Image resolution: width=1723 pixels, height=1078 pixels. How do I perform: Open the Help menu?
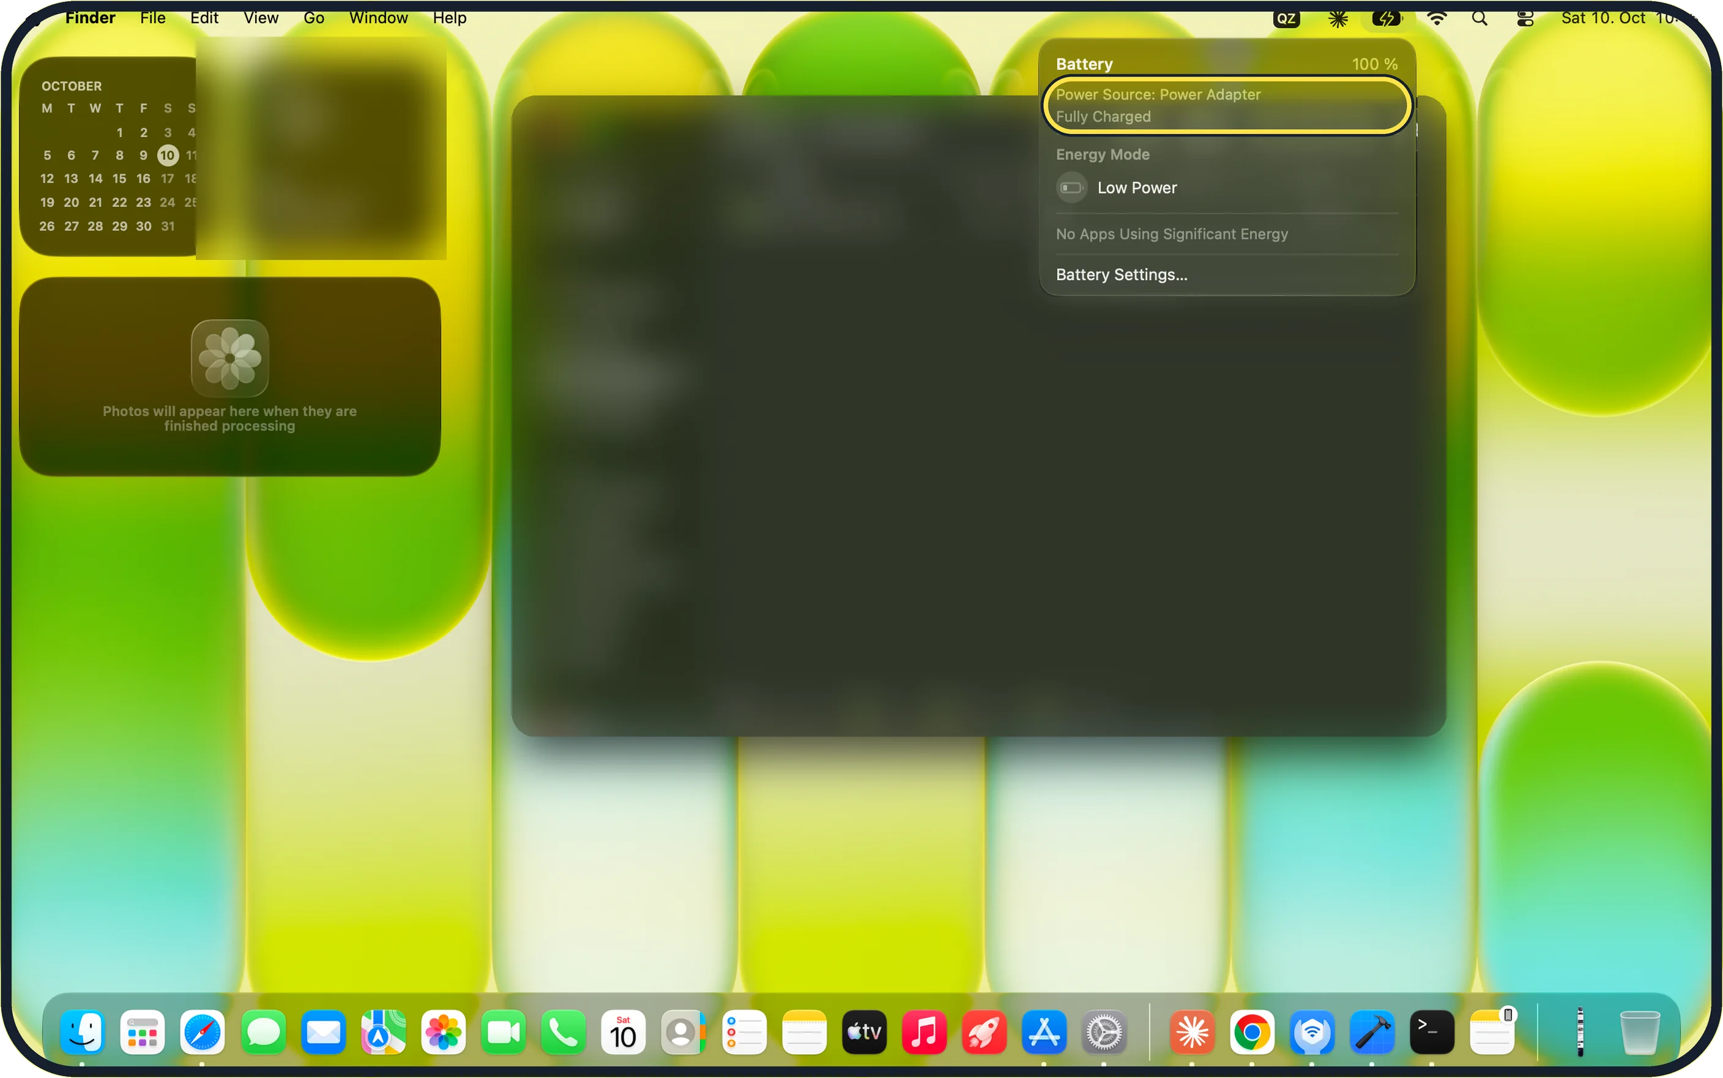(x=450, y=18)
